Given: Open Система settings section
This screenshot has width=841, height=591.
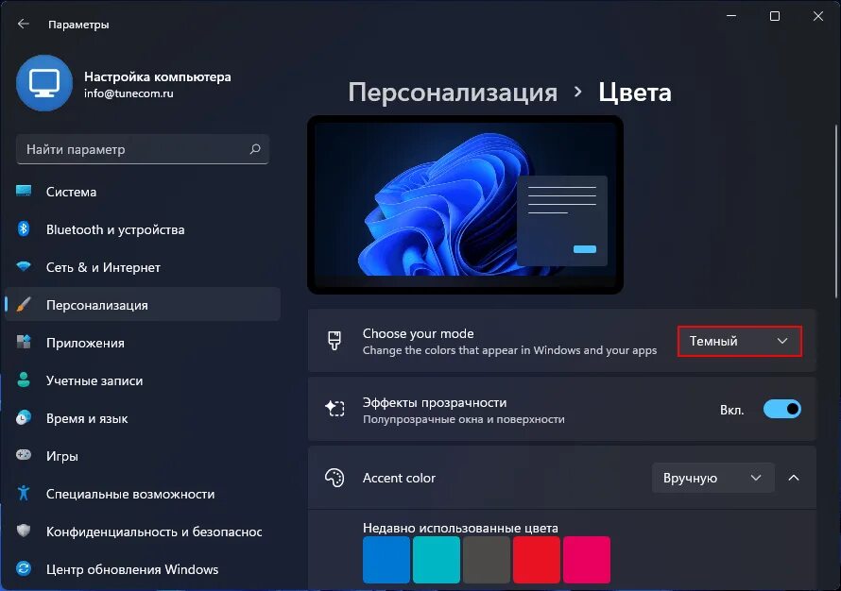Looking at the screenshot, I should pos(143,192).
